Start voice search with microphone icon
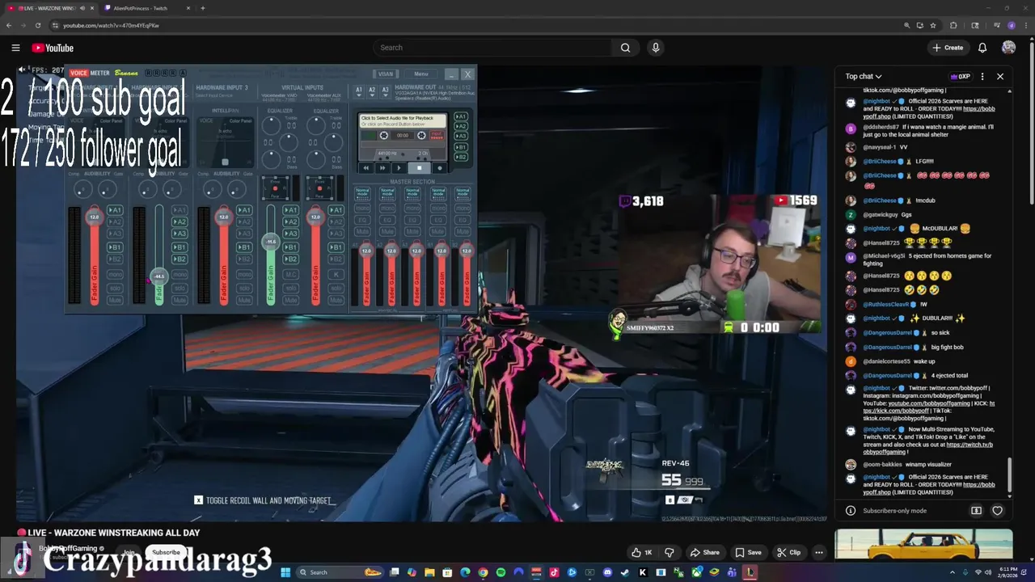This screenshot has width=1035, height=582. point(656,48)
